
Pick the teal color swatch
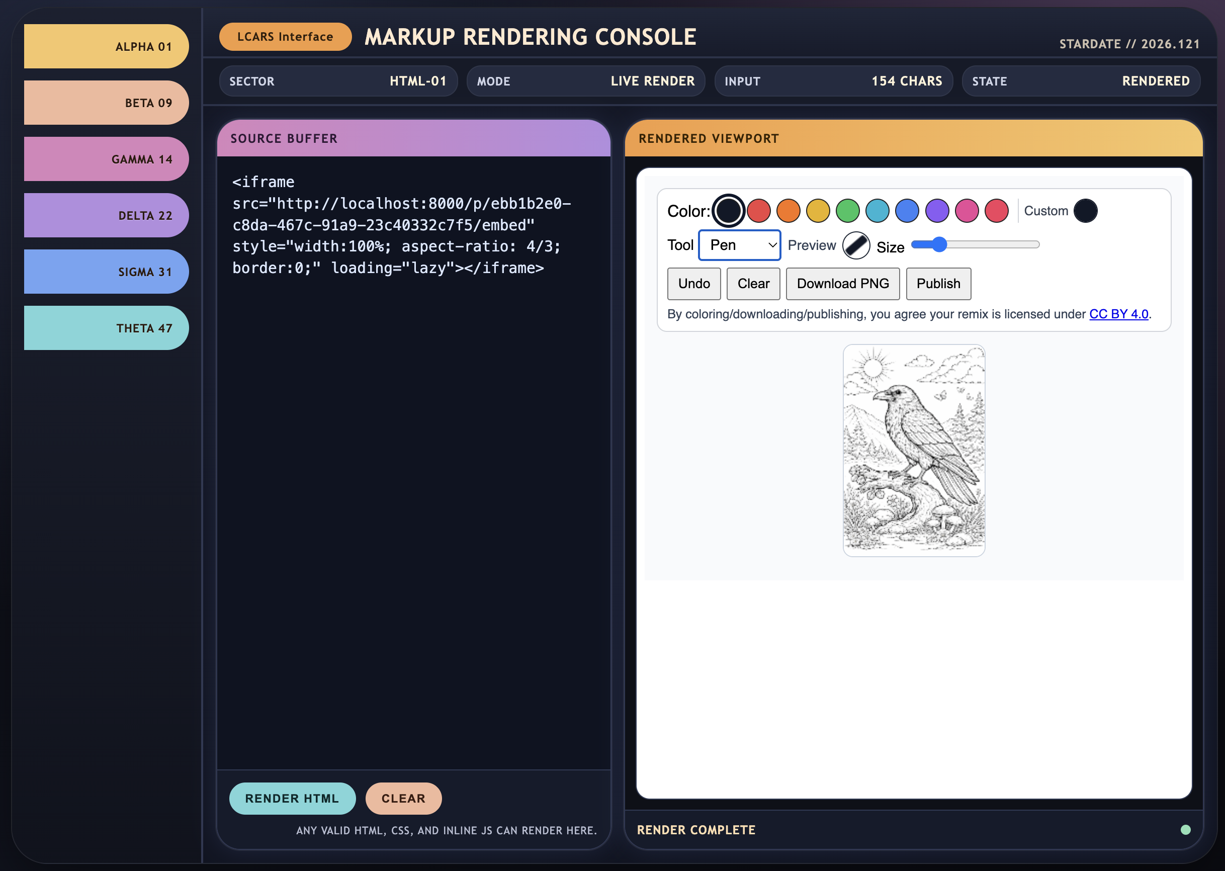877,211
